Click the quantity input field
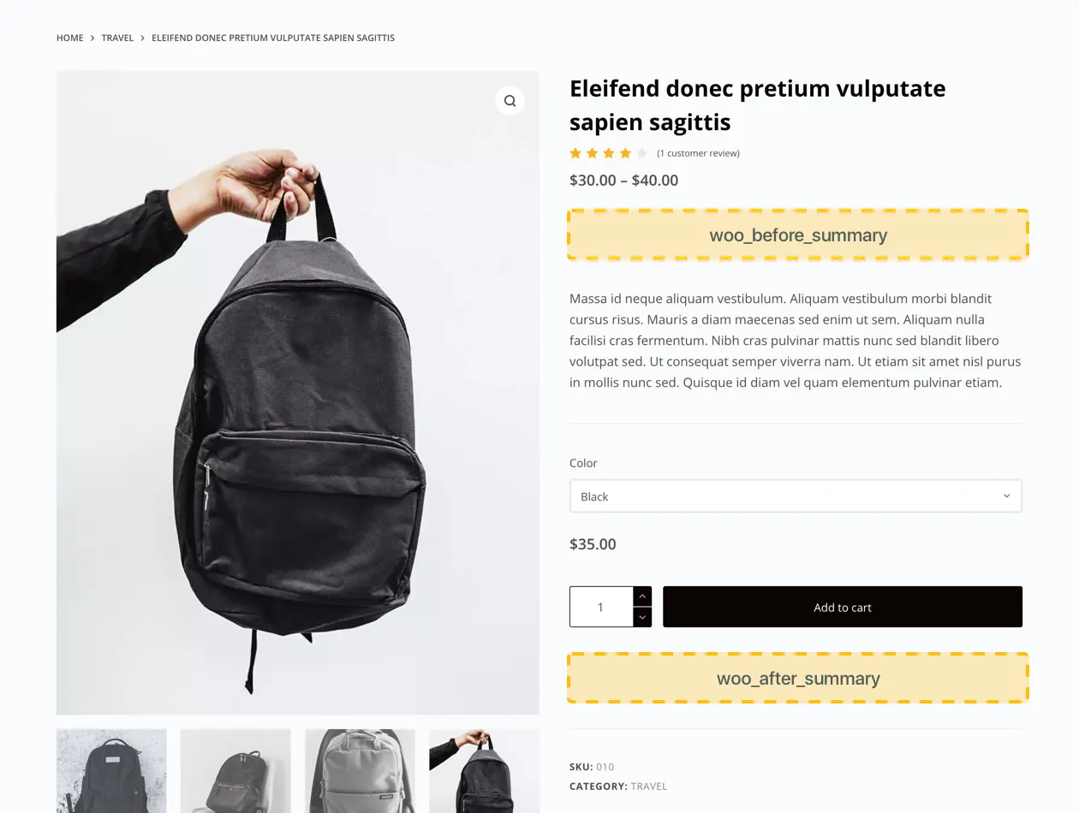Image resolution: width=1079 pixels, height=813 pixels. coord(601,607)
